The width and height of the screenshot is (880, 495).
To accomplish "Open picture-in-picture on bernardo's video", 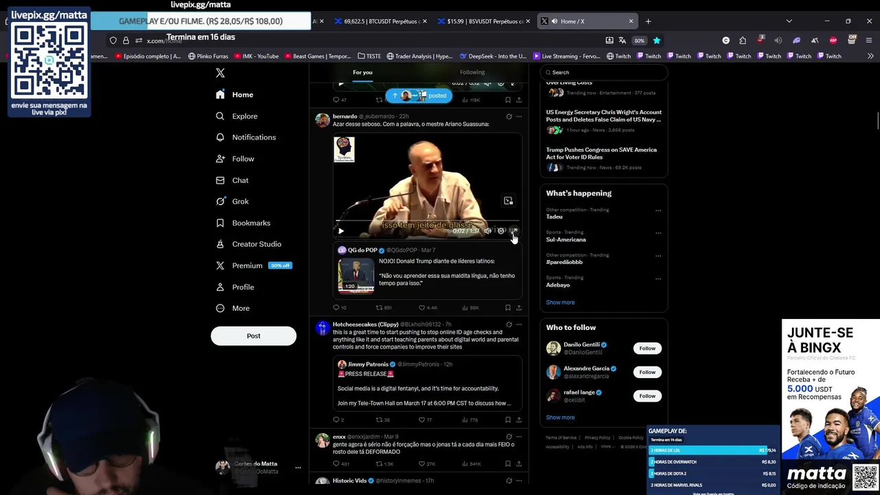I will pyautogui.click(x=508, y=201).
